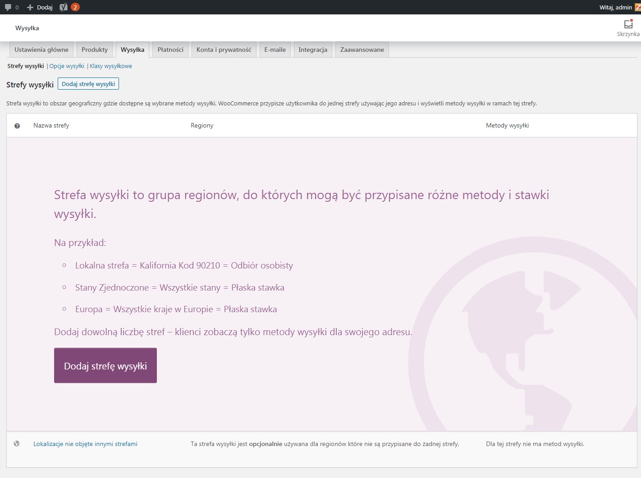The image size is (641, 478).
Task: Switch to Ustawienia główne tab
Action: coord(41,50)
